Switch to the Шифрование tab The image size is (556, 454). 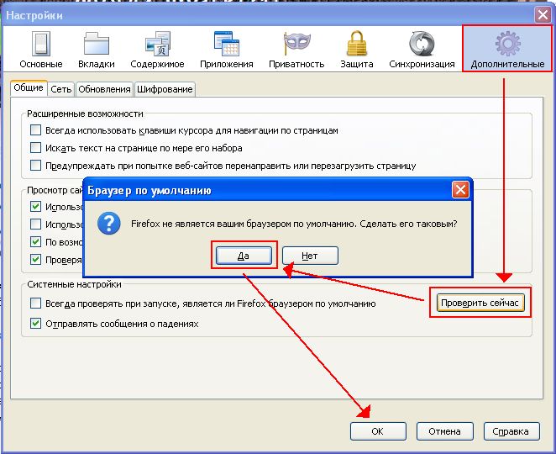[165, 89]
